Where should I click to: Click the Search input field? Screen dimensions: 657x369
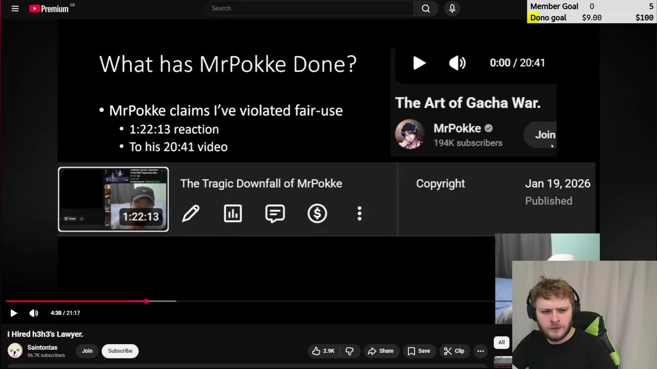point(310,8)
